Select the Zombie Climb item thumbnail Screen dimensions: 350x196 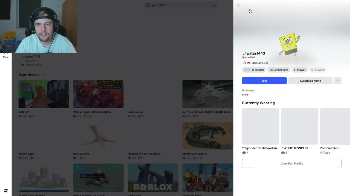pyautogui.click(x=335, y=126)
